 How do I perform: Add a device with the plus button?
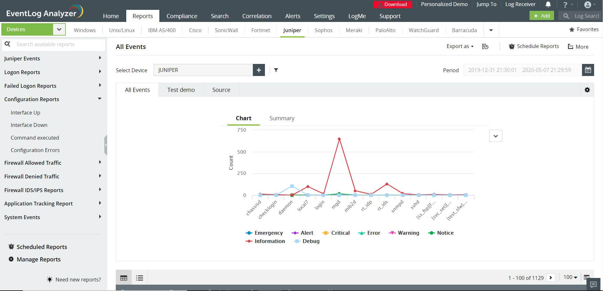[x=259, y=70]
